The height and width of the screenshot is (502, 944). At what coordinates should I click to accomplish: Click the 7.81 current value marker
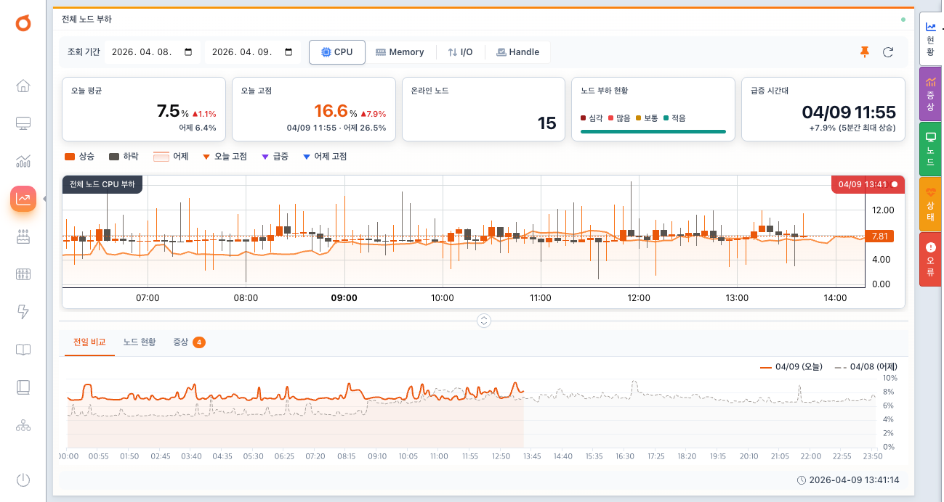click(x=879, y=236)
